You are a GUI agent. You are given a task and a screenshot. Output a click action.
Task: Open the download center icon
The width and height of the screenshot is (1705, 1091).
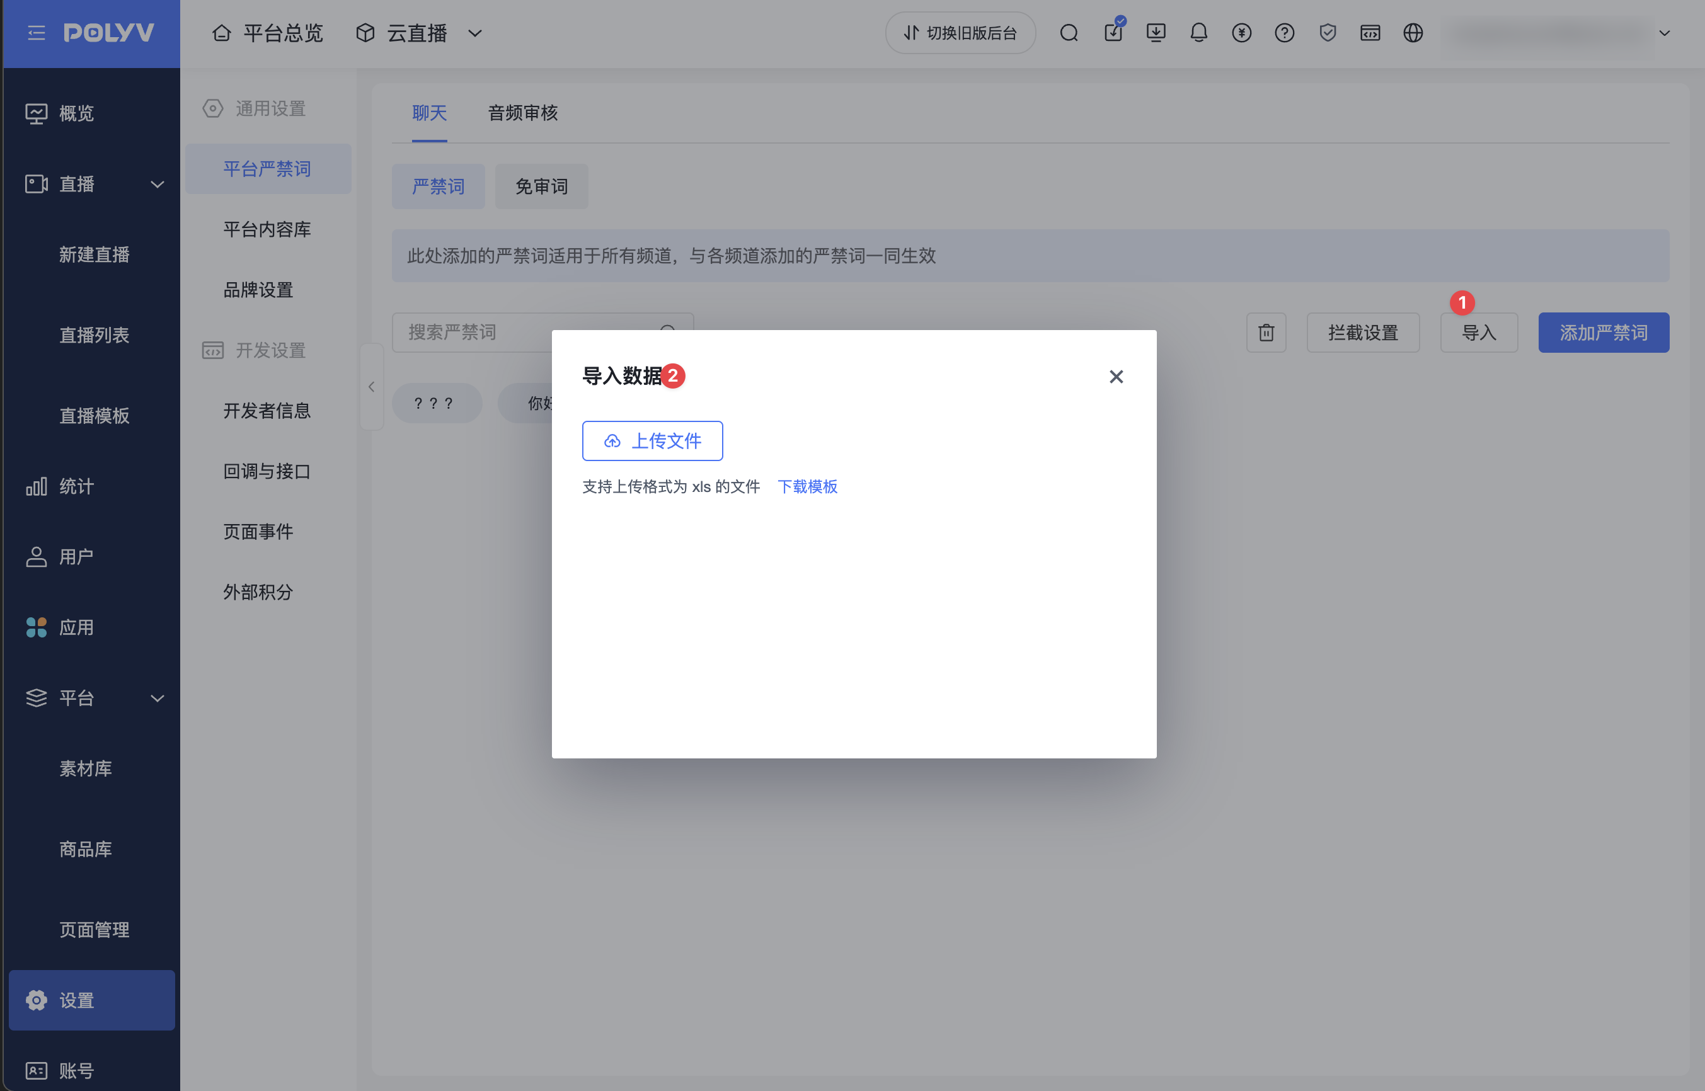pos(1156,33)
